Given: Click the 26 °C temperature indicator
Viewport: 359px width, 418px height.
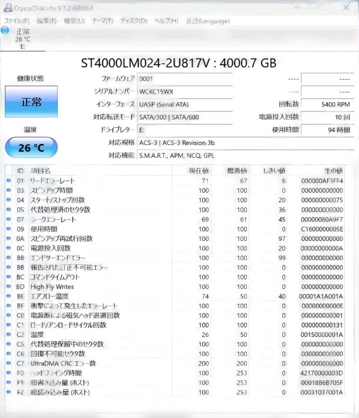Looking at the screenshot, I should [x=31, y=147].
